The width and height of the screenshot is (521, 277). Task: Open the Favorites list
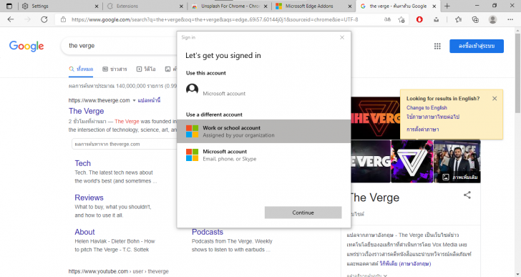459,19
